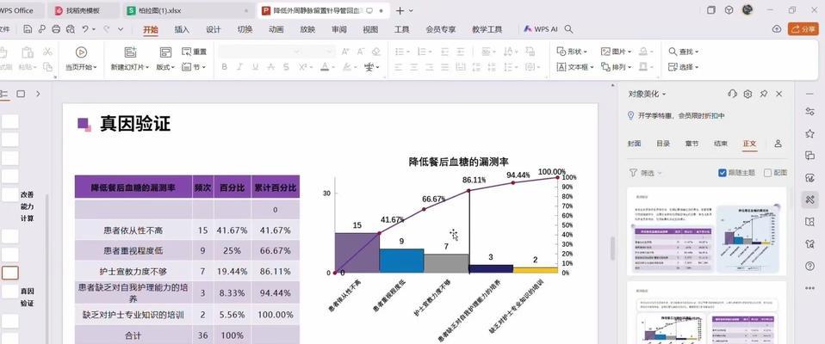
Task: Click the 重置 reset button
Action: 194,52
